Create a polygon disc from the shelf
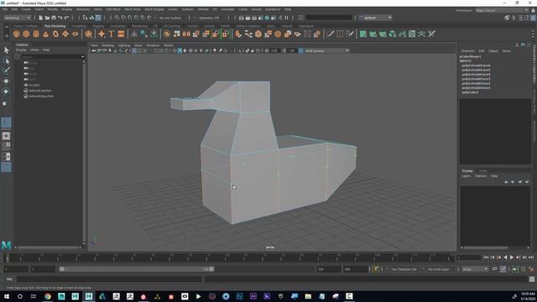 pyautogui.click(x=75, y=34)
